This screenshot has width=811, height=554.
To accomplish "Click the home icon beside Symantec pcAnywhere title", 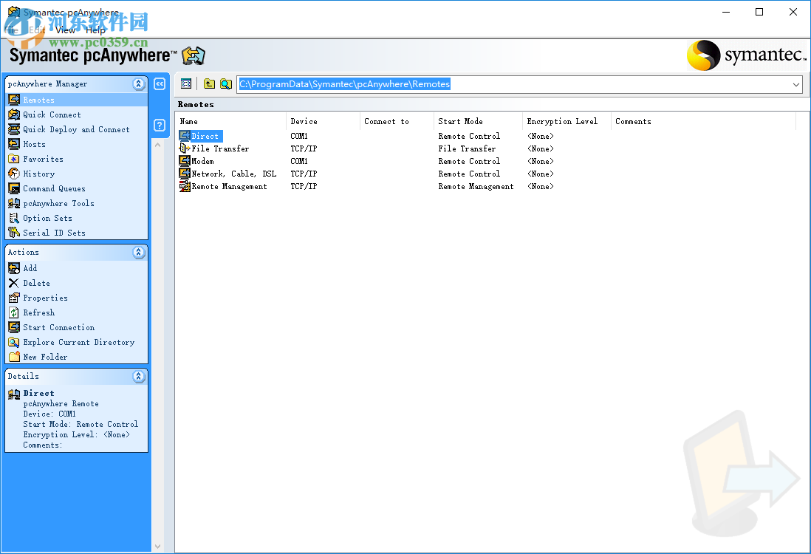I will coord(194,55).
